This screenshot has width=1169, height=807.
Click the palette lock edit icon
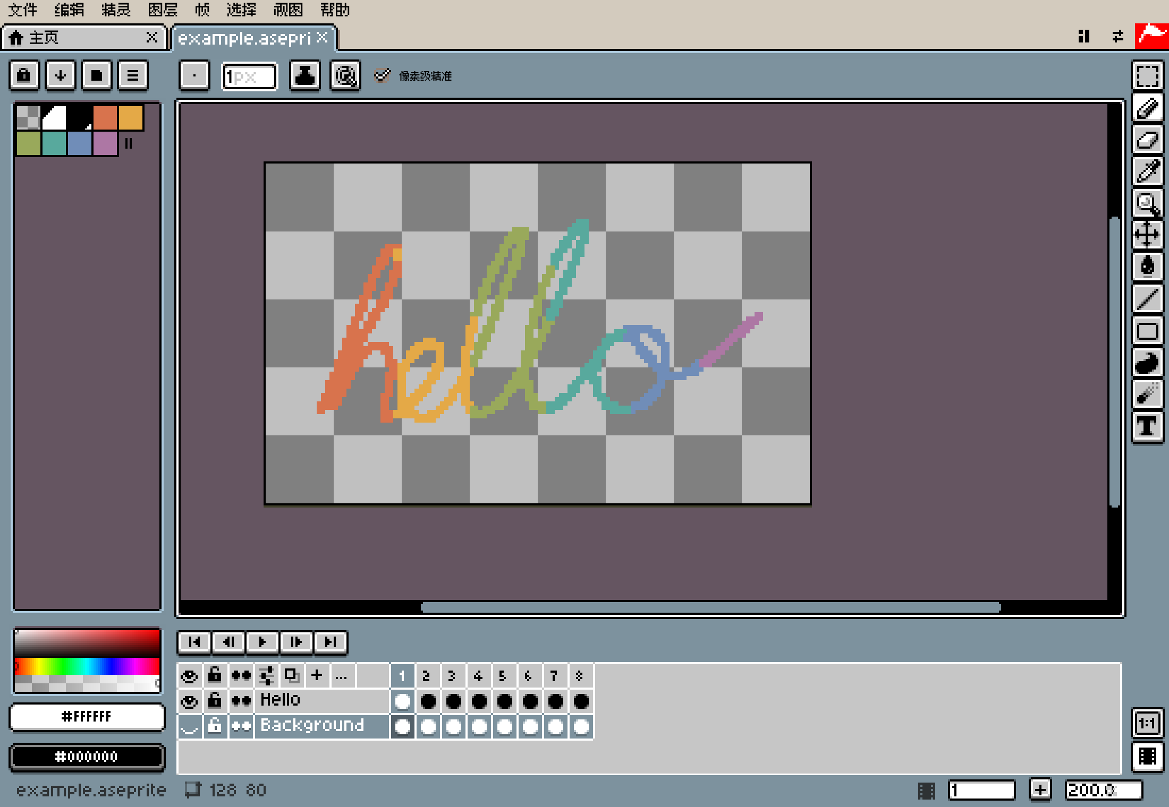point(24,75)
